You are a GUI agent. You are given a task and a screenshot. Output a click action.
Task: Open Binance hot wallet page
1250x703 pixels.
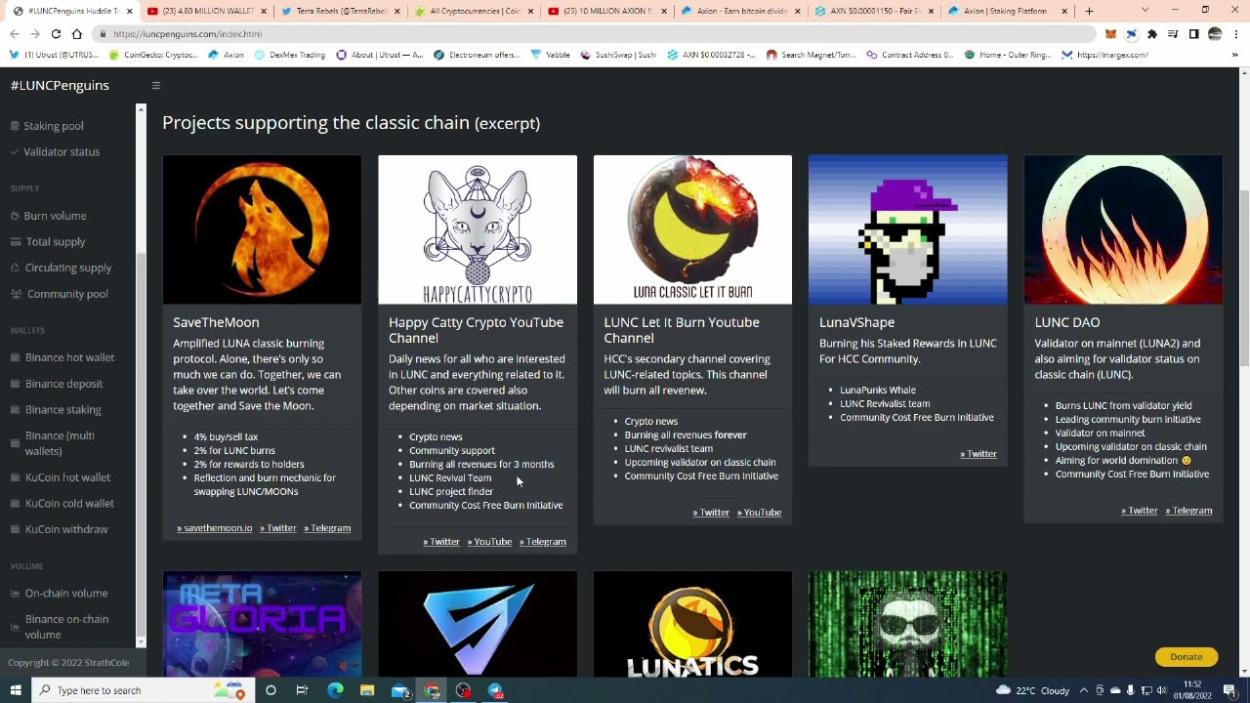pos(69,358)
